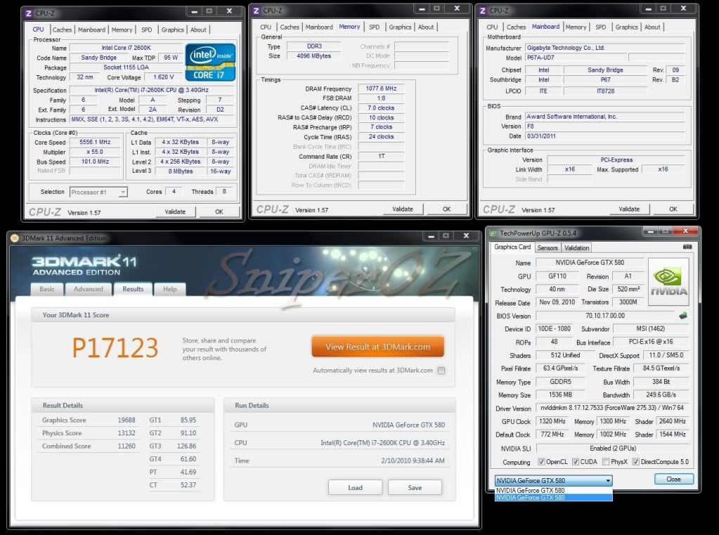This screenshot has width=719, height=535.
Task: Choose the highlighted second GeForce GTX 580 entry
Action: pyautogui.click(x=553, y=498)
